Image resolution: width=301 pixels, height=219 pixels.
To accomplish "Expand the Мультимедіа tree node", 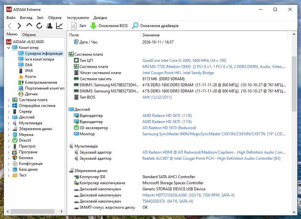I will [x=8, y=123].
